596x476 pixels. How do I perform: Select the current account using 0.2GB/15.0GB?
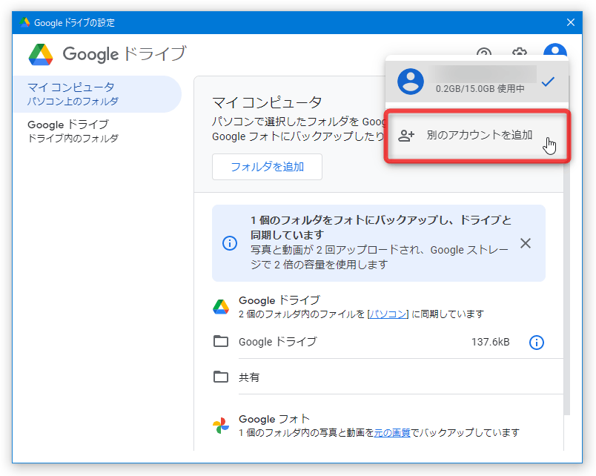[477, 82]
